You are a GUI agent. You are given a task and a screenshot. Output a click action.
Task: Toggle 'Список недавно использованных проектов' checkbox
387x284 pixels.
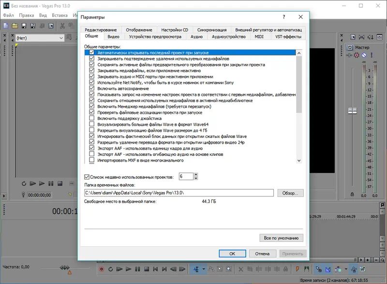[87, 177]
